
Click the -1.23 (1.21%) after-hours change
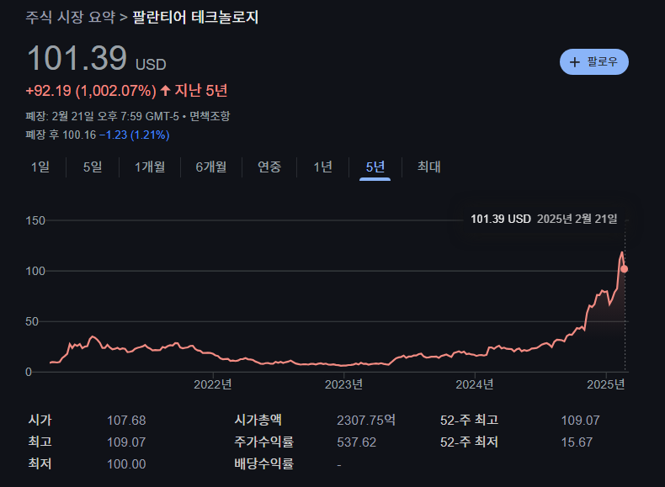(x=135, y=135)
